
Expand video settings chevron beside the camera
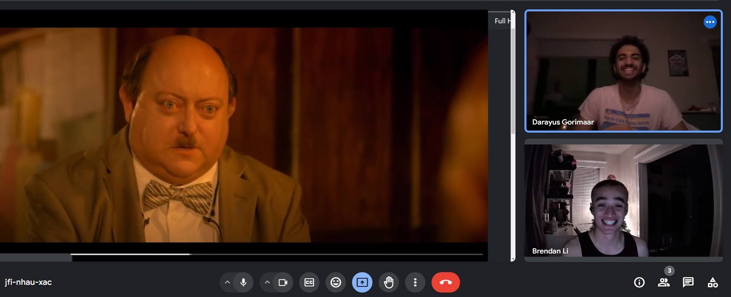(x=267, y=282)
